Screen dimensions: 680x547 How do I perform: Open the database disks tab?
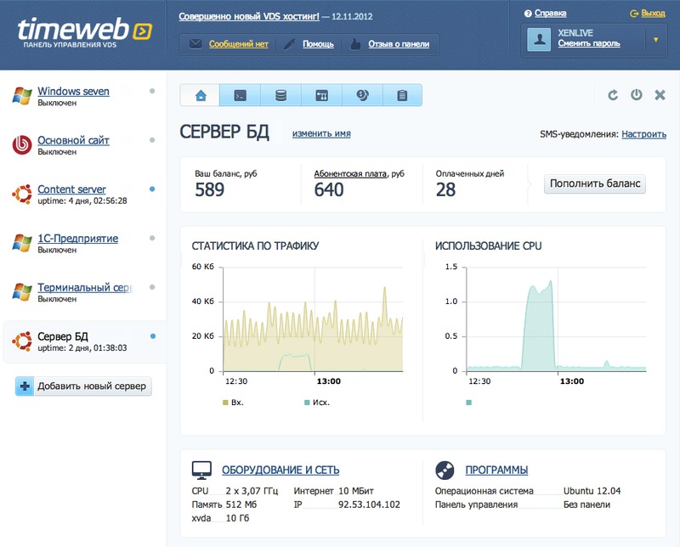(280, 95)
